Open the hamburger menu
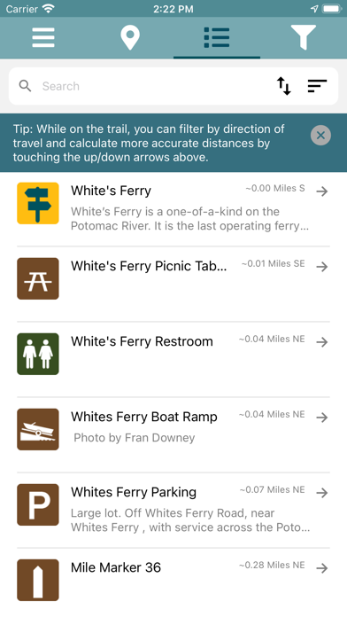347x617 pixels. click(x=43, y=37)
